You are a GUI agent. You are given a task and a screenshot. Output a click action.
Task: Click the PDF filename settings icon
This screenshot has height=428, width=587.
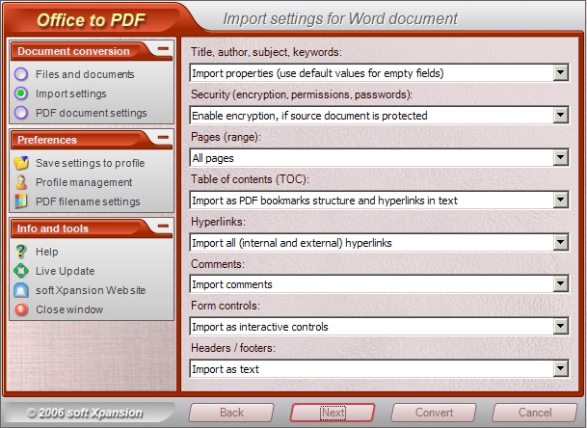click(22, 201)
